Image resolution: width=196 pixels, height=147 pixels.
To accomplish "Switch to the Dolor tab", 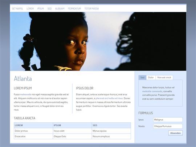I will pos(151,78).
